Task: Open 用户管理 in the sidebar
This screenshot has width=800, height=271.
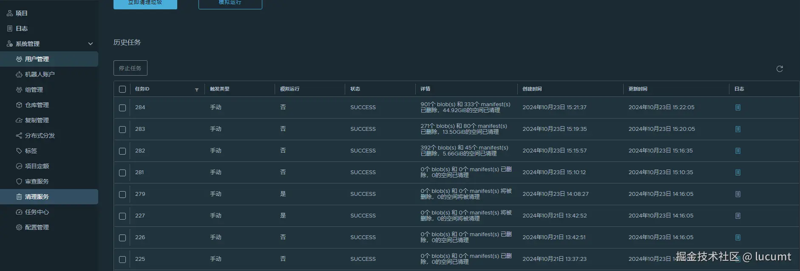Action: (x=37, y=59)
